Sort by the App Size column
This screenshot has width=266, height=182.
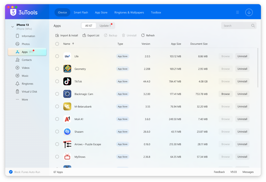pos(176,44)
